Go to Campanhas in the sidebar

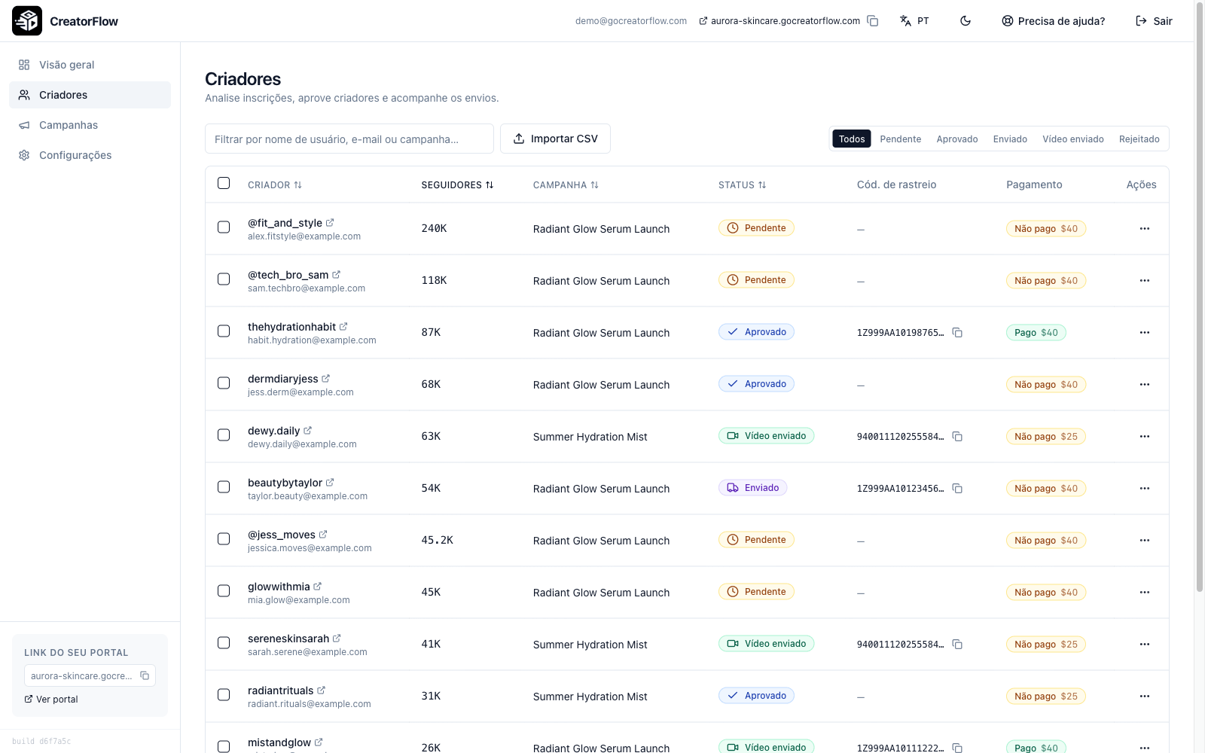(90, 125)
